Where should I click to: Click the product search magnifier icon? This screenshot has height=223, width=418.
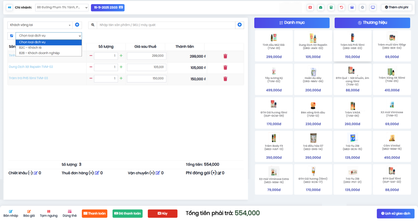pos(93,25)
